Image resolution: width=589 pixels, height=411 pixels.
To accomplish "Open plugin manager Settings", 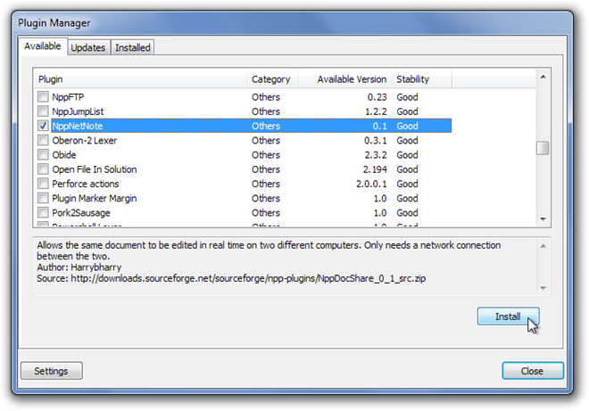I will pyautogui.click(x=52, y=371).
